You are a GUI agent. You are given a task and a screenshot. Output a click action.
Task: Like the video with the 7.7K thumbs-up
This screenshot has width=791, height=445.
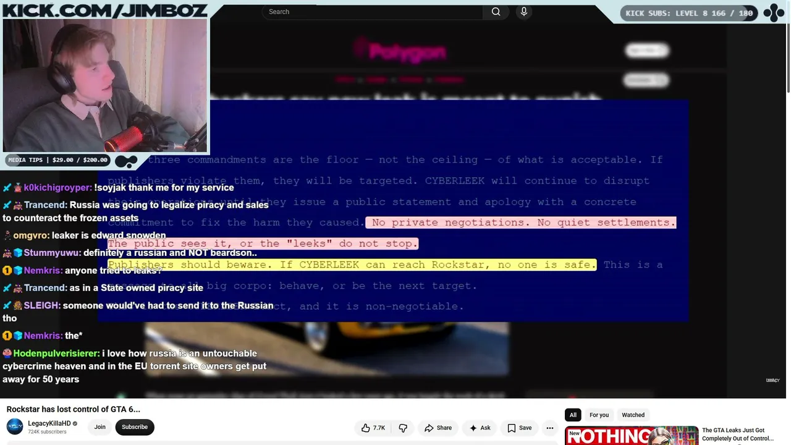373,428
